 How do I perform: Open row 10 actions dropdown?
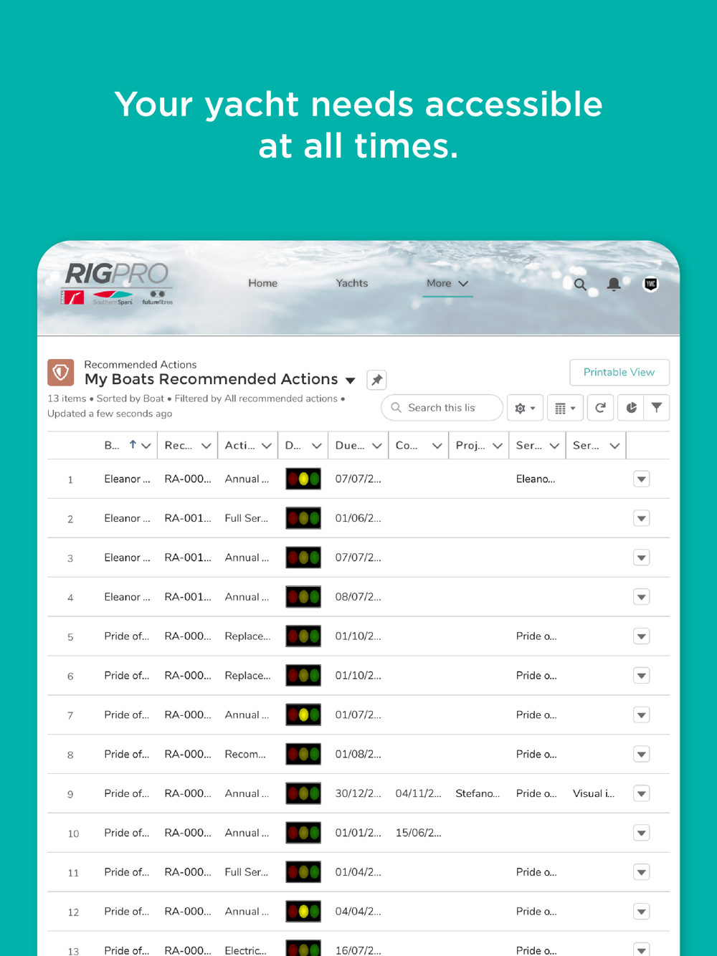(642, 833)
